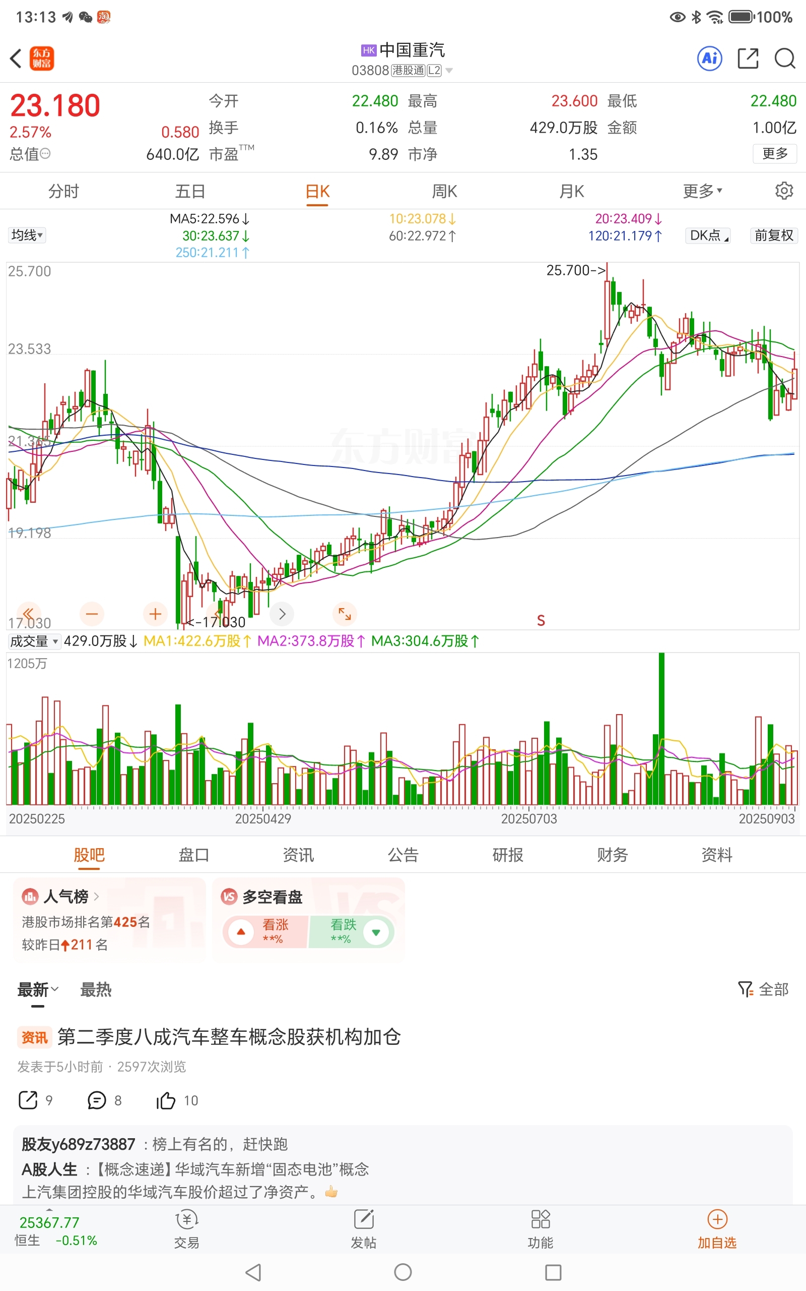Zoom in chart with plus icon
The height and width of the screenshot is (1291, 806).
click(155, 614)
